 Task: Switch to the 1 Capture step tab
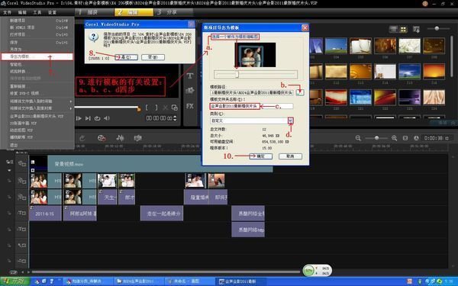tap(95, 12)
